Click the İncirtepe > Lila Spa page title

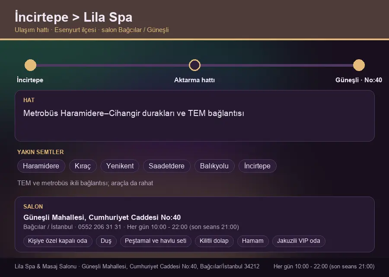click(73, 17)
